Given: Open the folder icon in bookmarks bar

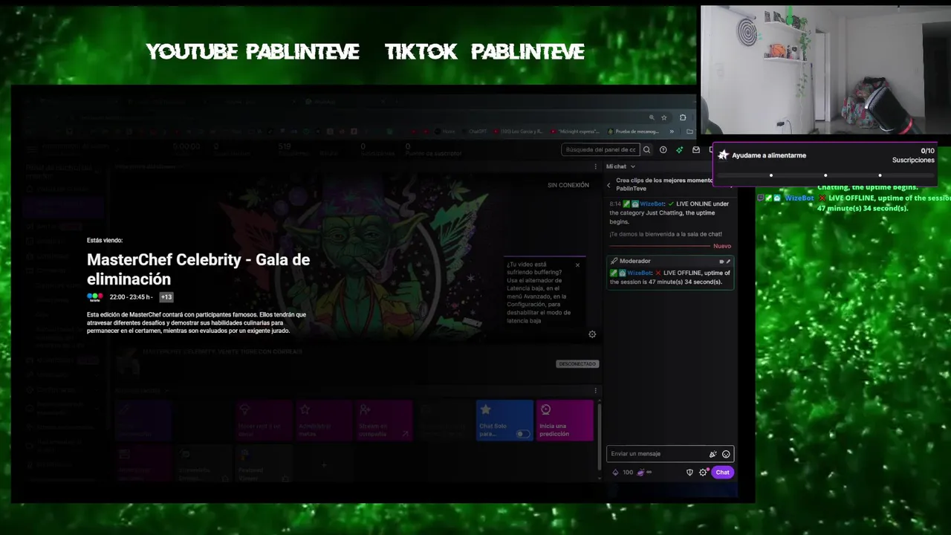Looking at the screenshot, I should click(x=689, y=132).
